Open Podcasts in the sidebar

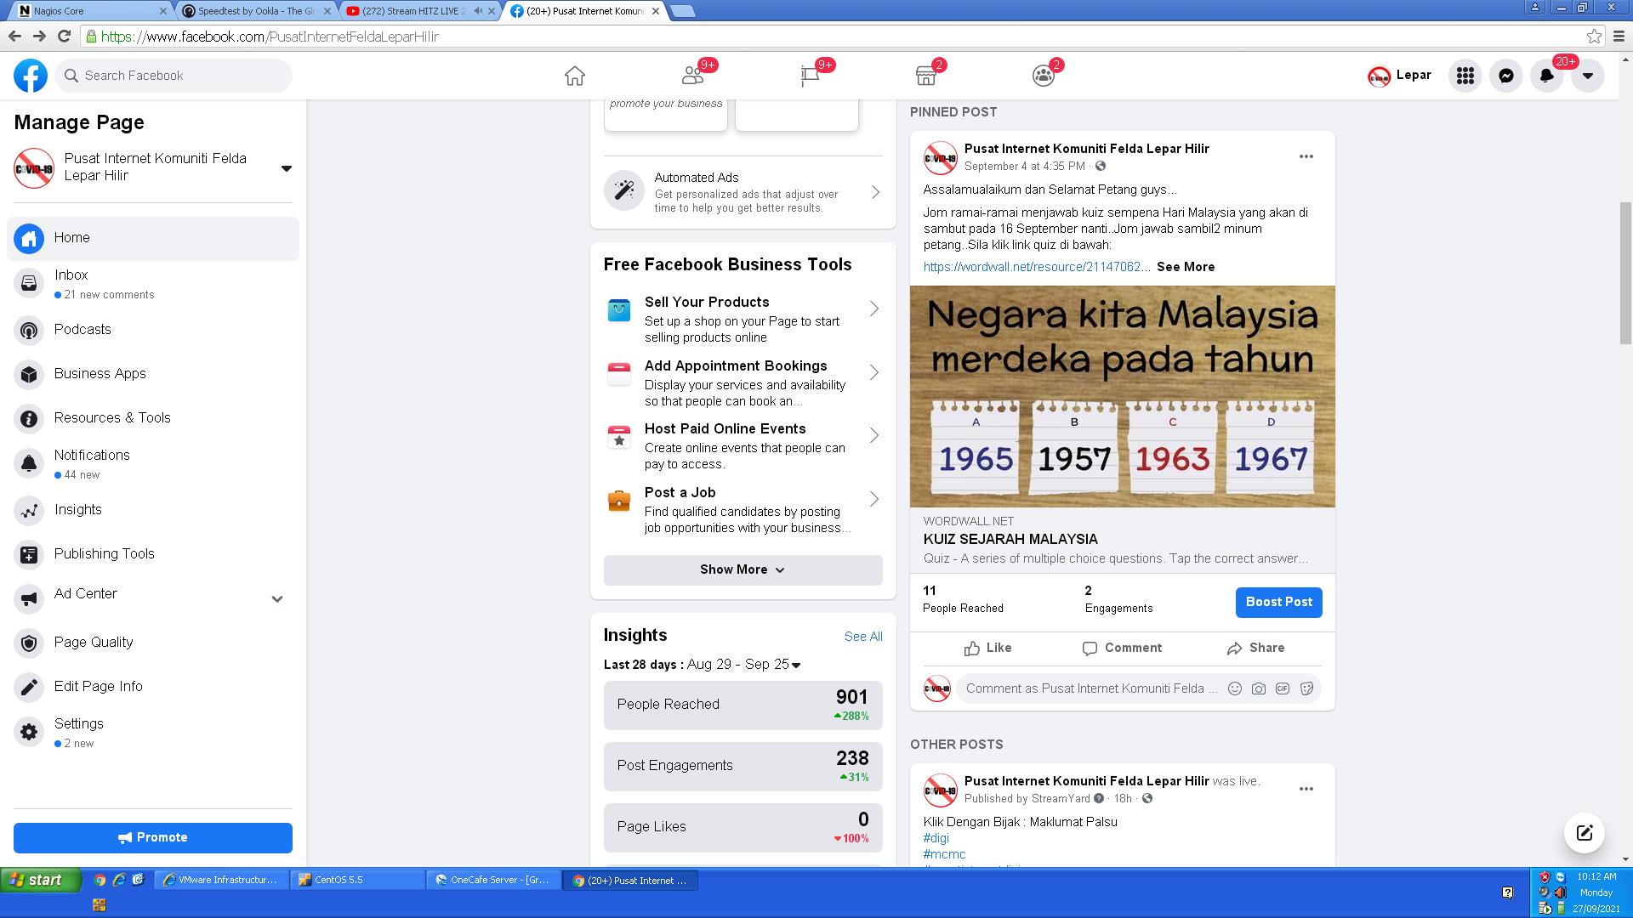(x=153, y=330)
